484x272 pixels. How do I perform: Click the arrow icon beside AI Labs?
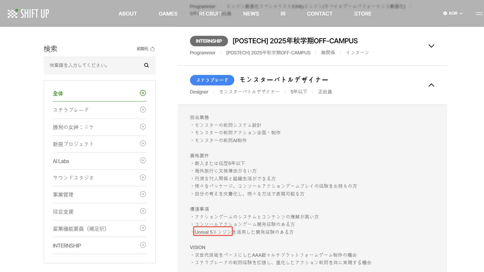coord(142,161)
